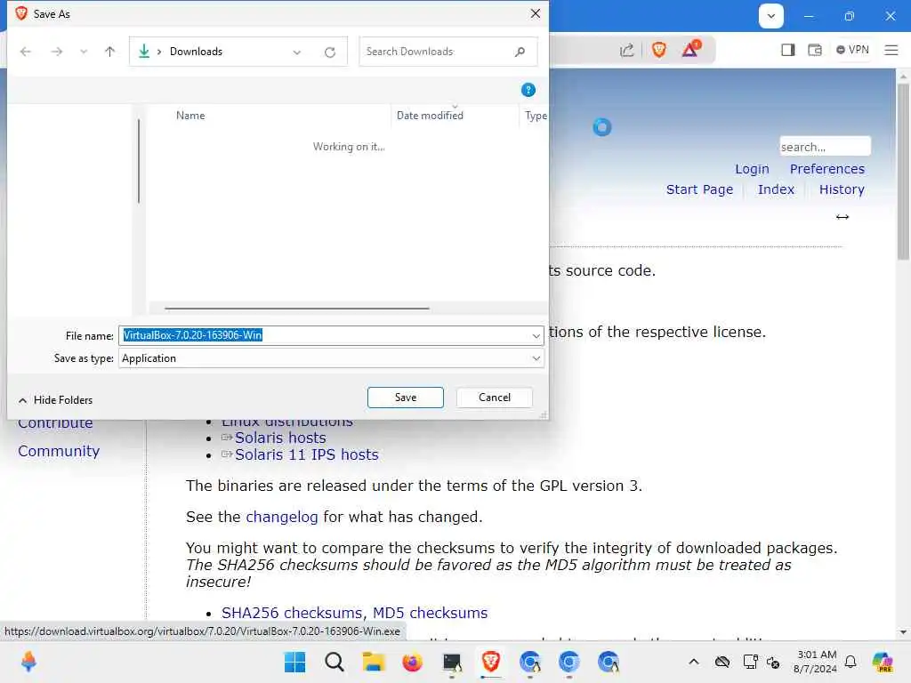Viewport: 911px width, 683px height.
Task: Open Brave hamburger main menu
Action: [x=891, y=50]
